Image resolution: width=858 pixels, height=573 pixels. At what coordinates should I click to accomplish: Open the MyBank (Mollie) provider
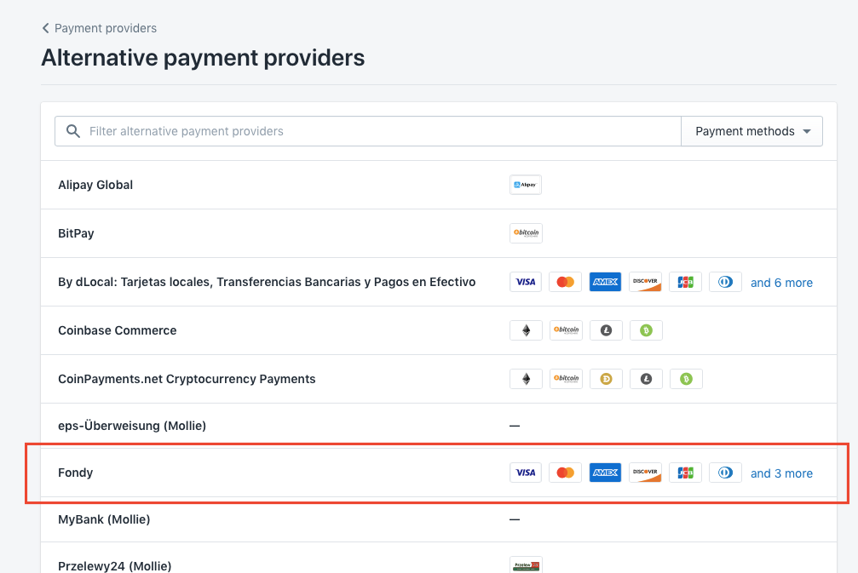tap(104, 519)
